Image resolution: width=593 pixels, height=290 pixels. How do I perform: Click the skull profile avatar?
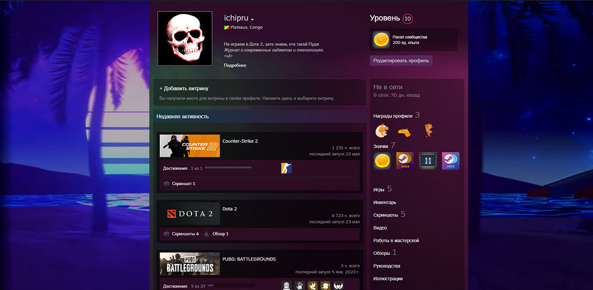click(185, 38)
